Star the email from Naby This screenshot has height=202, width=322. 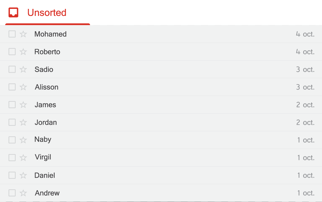pyautogui.click(x=23, y=140)
